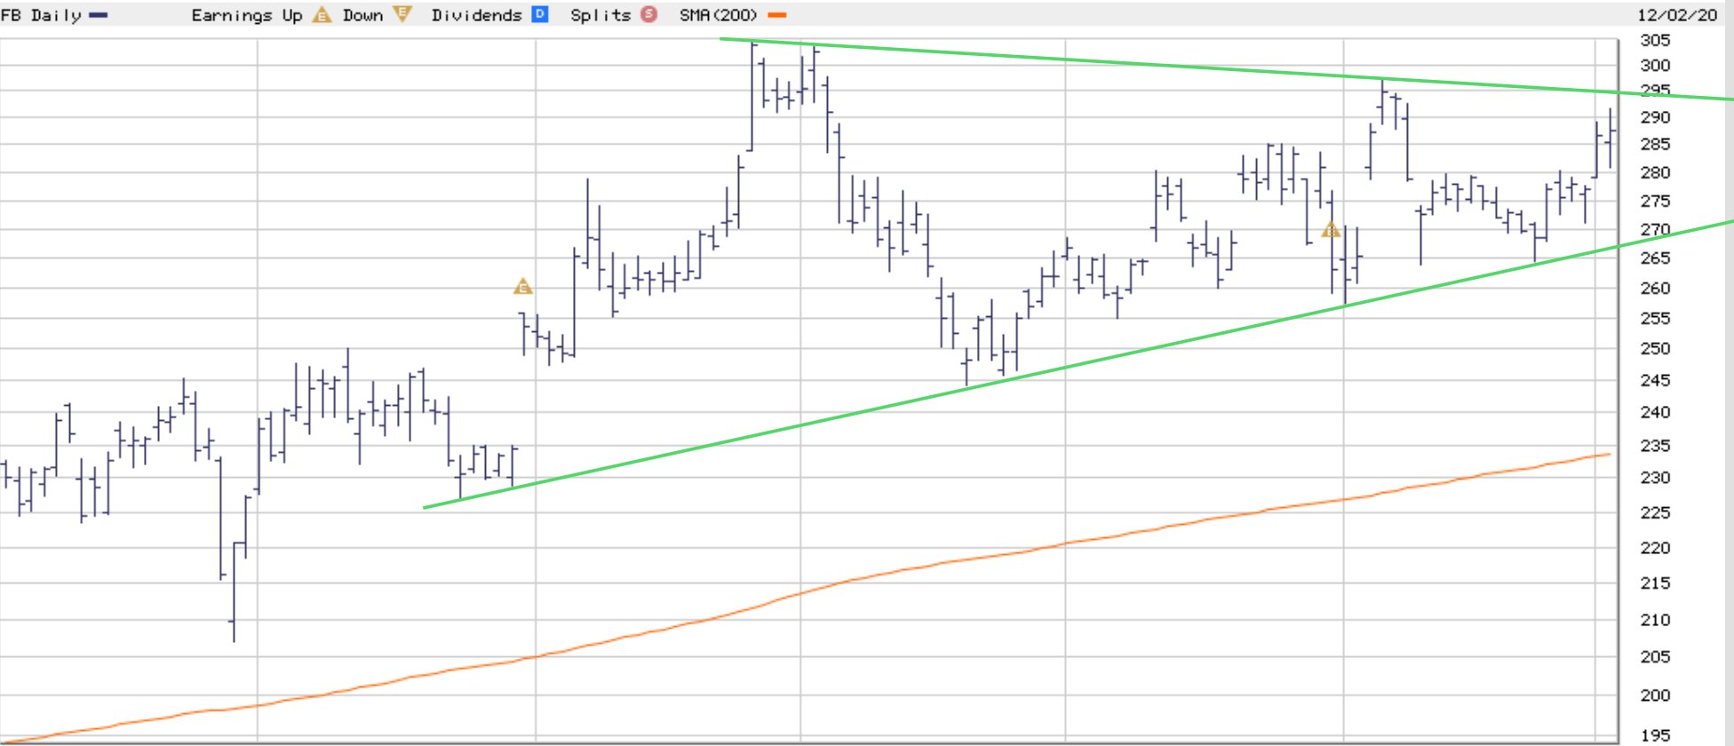The image size is (1734, 746).
Task: Click the 'Splits' legend text
Action: click(x=601, y=15)
